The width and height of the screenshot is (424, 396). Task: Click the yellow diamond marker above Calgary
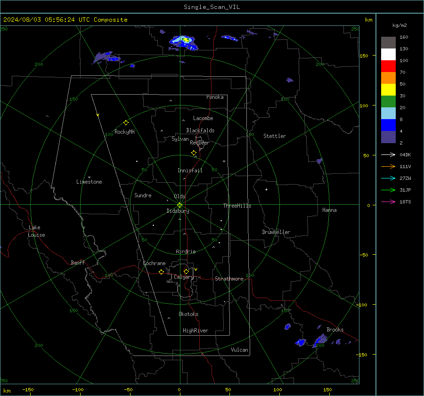(186, 271)
